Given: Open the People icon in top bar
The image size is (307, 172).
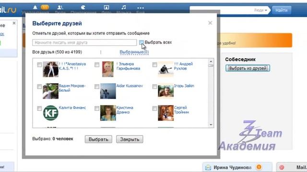Looking at the screenshot, I should (x=60, y=8).
